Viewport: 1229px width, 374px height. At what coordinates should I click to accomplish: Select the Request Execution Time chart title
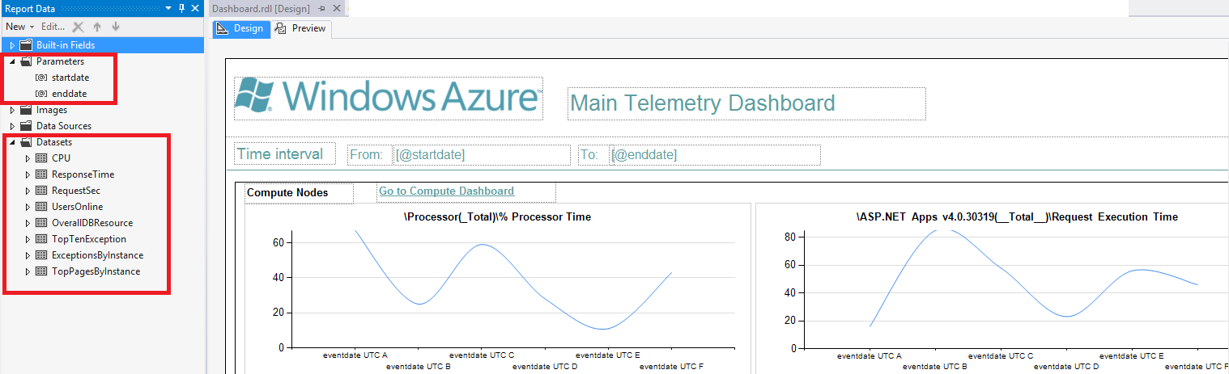click(x=1017, y=217)
